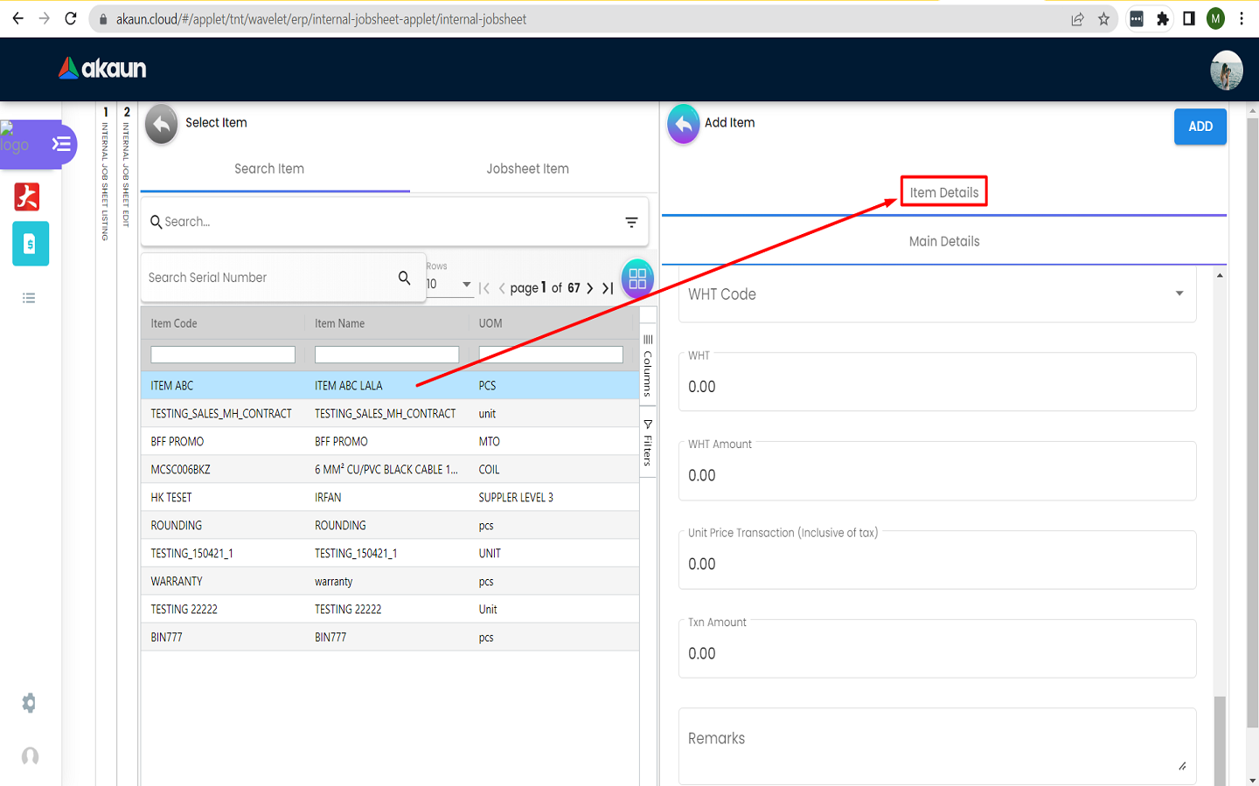Open the settings gear in sidebar
This screenshot has height=786, width=1259.
click(x=29, y=703)
